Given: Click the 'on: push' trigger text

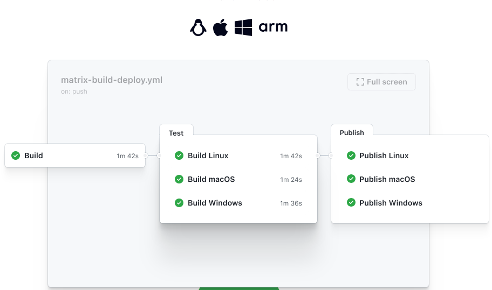Looking at the screenshot, I should [x=74, y=91].
